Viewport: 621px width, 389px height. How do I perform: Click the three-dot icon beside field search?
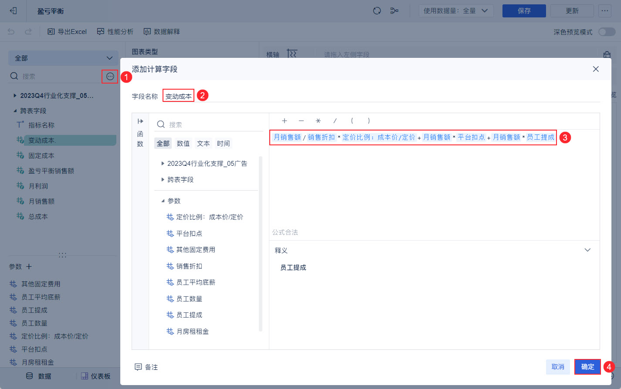click(x=110, y=77)
